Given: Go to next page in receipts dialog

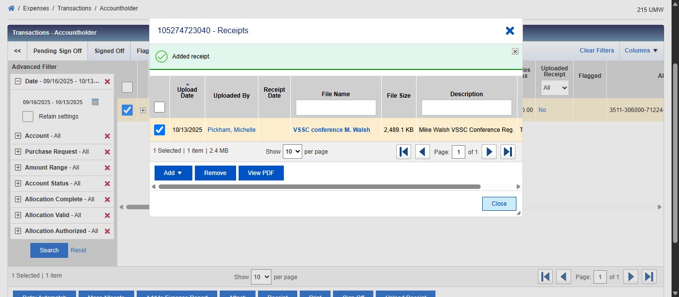Looking at the screenshot, I should (x=489, y=152).
